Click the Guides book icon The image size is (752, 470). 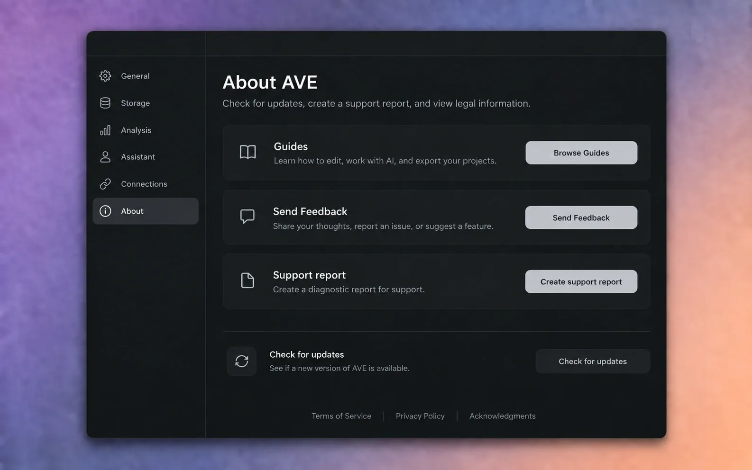[248, 152]
